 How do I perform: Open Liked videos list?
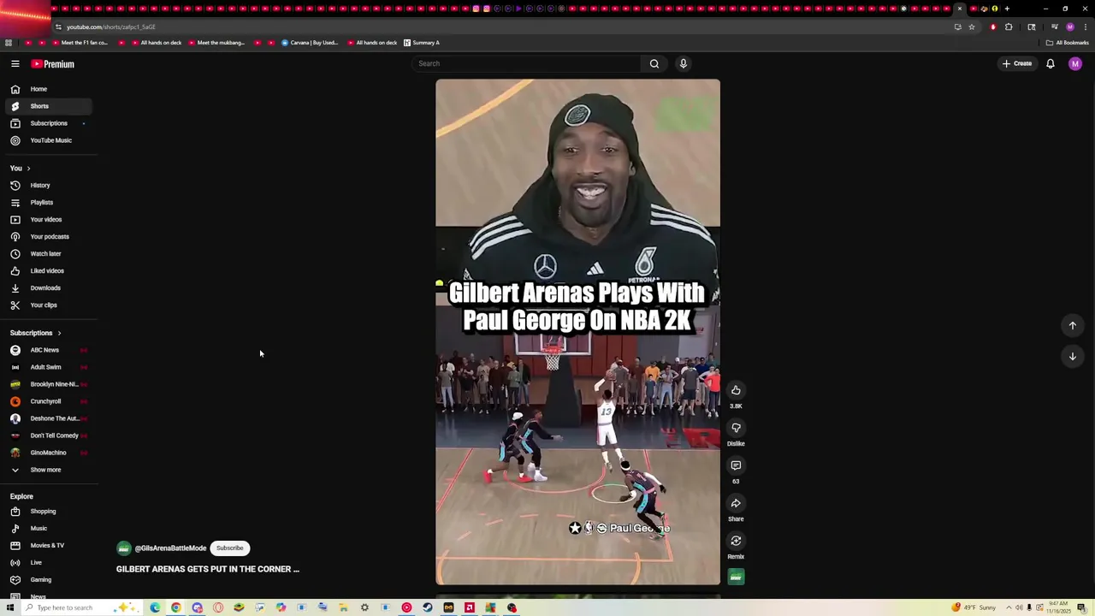[x=48, y=271]
